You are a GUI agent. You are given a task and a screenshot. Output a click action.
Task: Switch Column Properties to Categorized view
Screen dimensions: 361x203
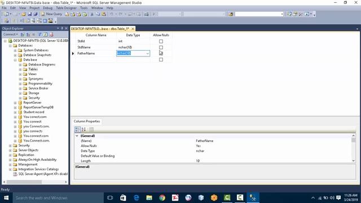pos(77,129)
